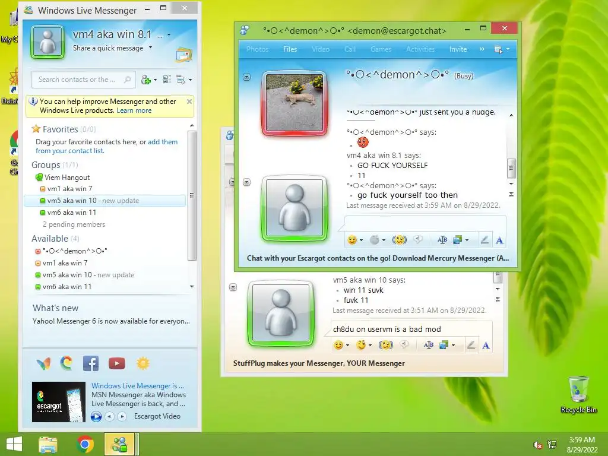The image size is (608, 456).
Task: Click the handwriting/translate icon in demon chat
Action: [442, 240]
